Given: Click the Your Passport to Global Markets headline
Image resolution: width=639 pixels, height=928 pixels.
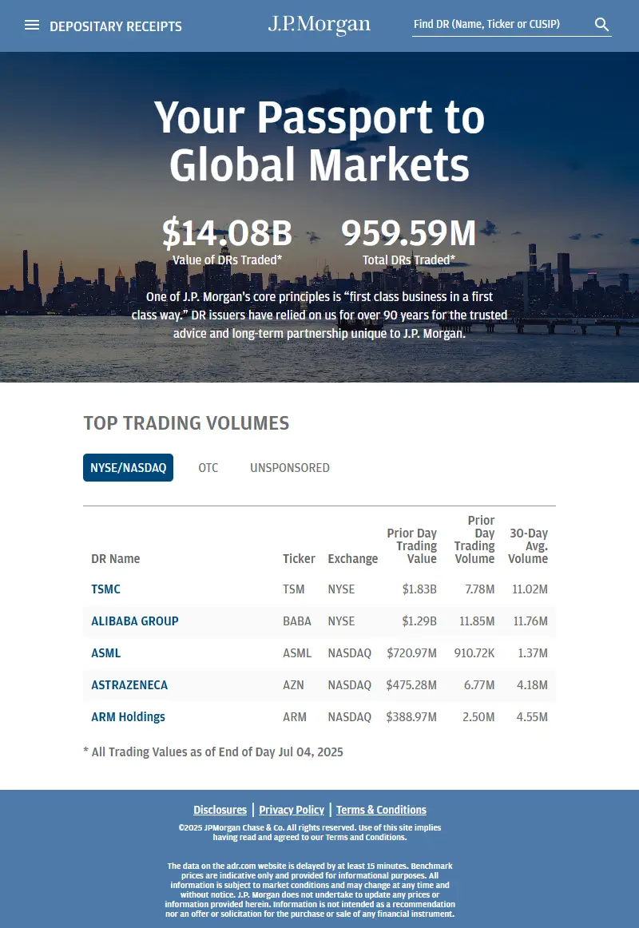Looking at the screenshot, I should click(319, 141).
